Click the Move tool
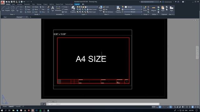This screenshot has width=200, height=112. 27,7
